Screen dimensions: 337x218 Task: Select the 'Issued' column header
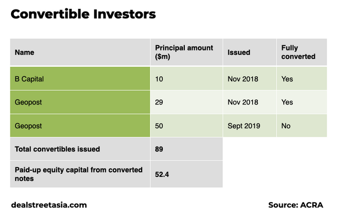(239, 53)
